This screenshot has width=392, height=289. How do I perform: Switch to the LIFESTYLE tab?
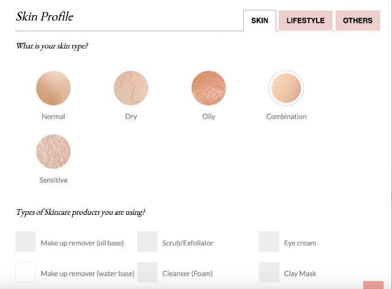click(x=306, y=20)
